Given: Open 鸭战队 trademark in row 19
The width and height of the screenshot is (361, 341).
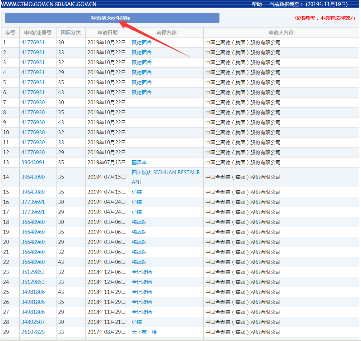Looking at the screenshot, I should click(139, 232).
